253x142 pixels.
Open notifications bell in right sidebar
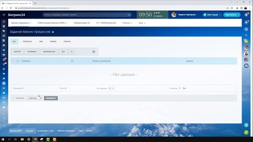coord(246,22)
